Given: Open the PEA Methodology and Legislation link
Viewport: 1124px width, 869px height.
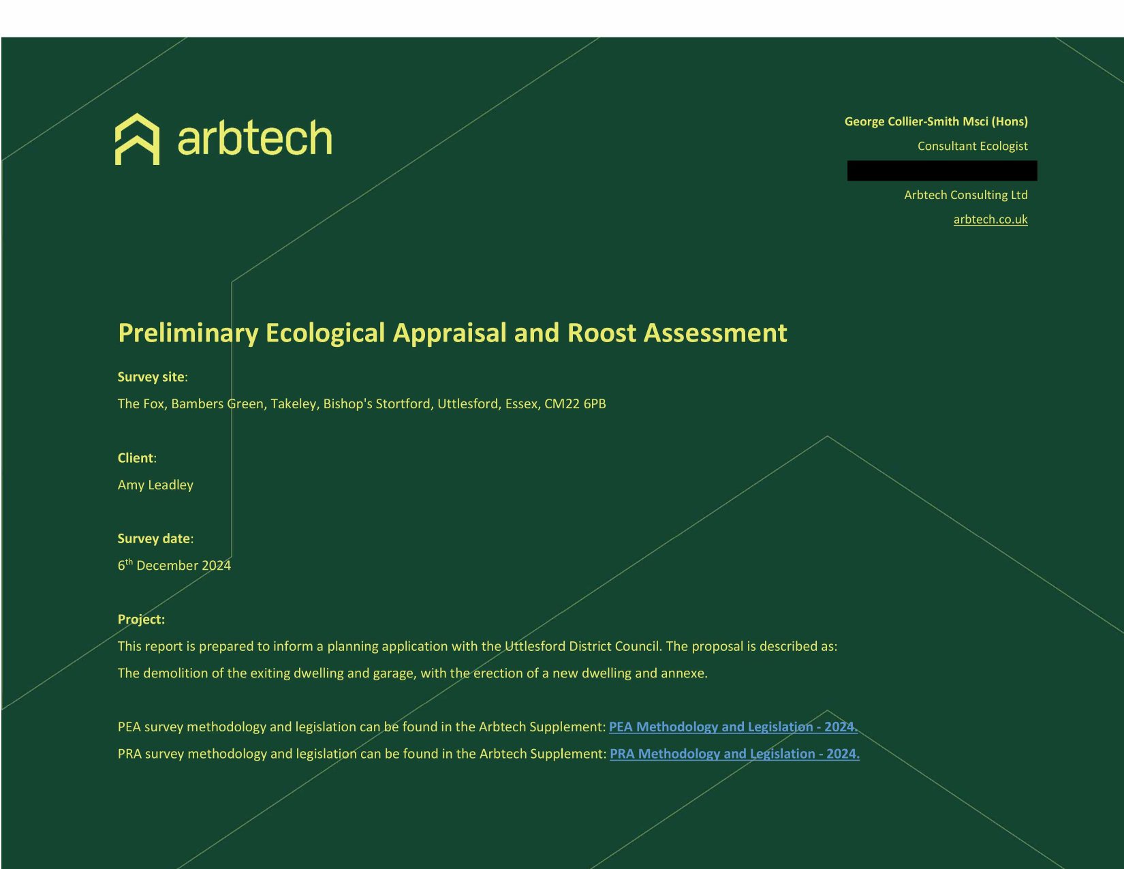Looking at the screenshot, I should pos(732,727).
